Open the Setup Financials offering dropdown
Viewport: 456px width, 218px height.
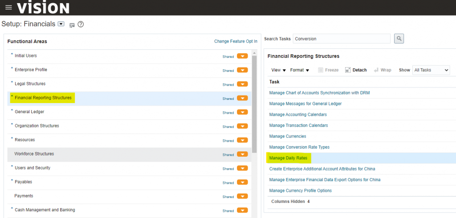tap(61, 24)
